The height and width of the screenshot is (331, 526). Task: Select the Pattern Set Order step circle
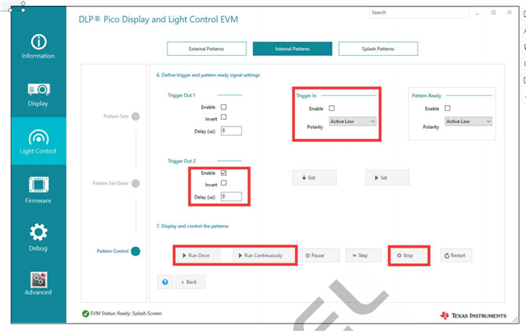click(136, 183)
